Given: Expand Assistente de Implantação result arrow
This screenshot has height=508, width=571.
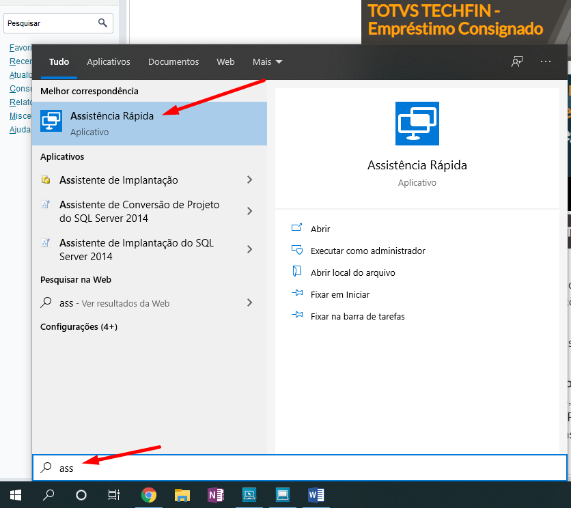Looking at the screenshot, I should pos(249,180).
